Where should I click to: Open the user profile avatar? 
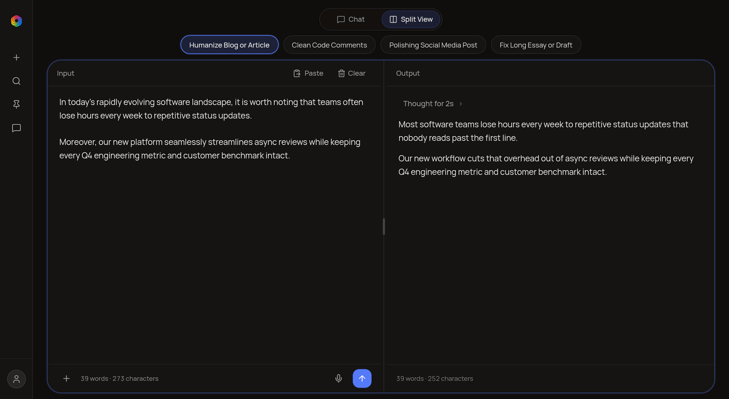point(16,379)
